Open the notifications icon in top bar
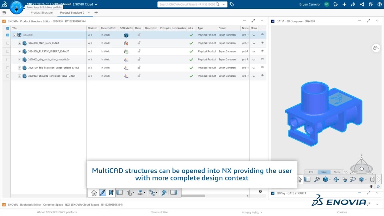Viewport: 384px width, 216px height. (x=336, y=4)
